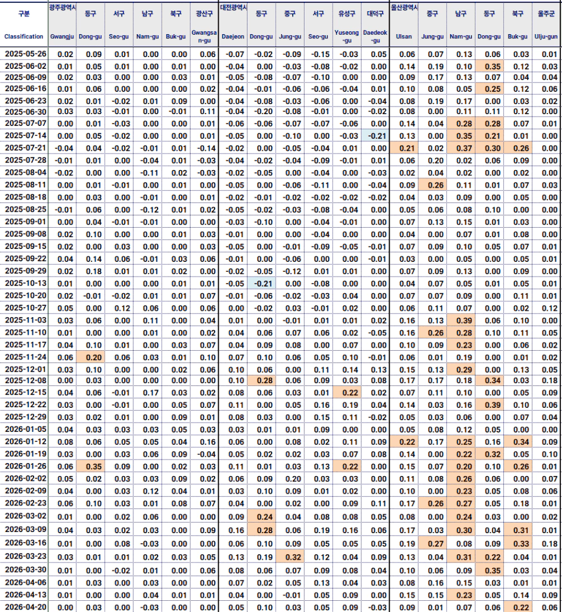Click the 2026-04-06 date cell
The height and width of the screenshot is (612, 562).
pos(25,583)
